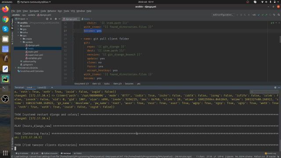Click Activities in the top bar
The width and height of the screenshot is (281, 158).
(7, 2)
